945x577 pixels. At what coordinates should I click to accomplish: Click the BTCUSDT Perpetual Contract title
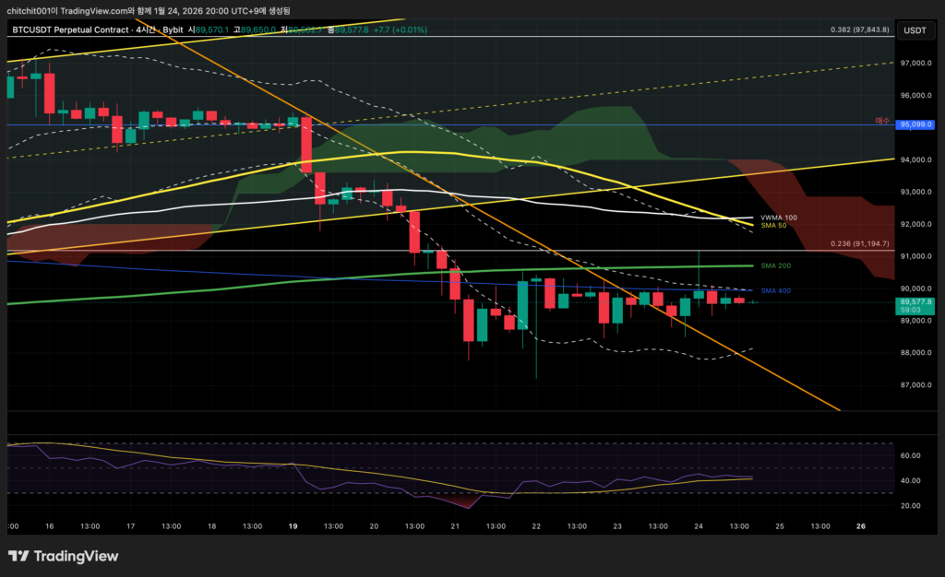[76, 30]
